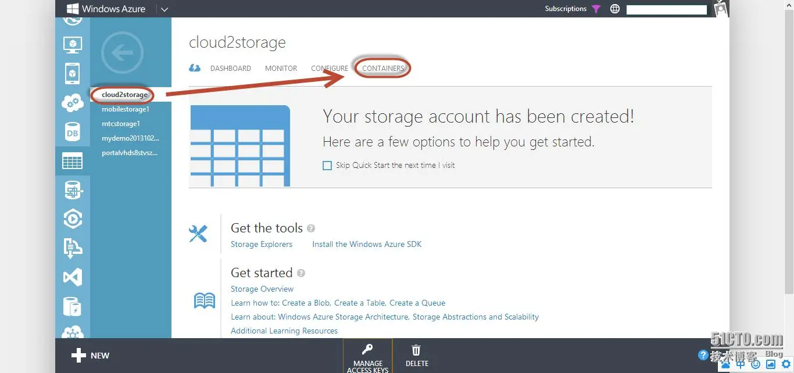Open the Storage Explorers link

pos(262,245)
